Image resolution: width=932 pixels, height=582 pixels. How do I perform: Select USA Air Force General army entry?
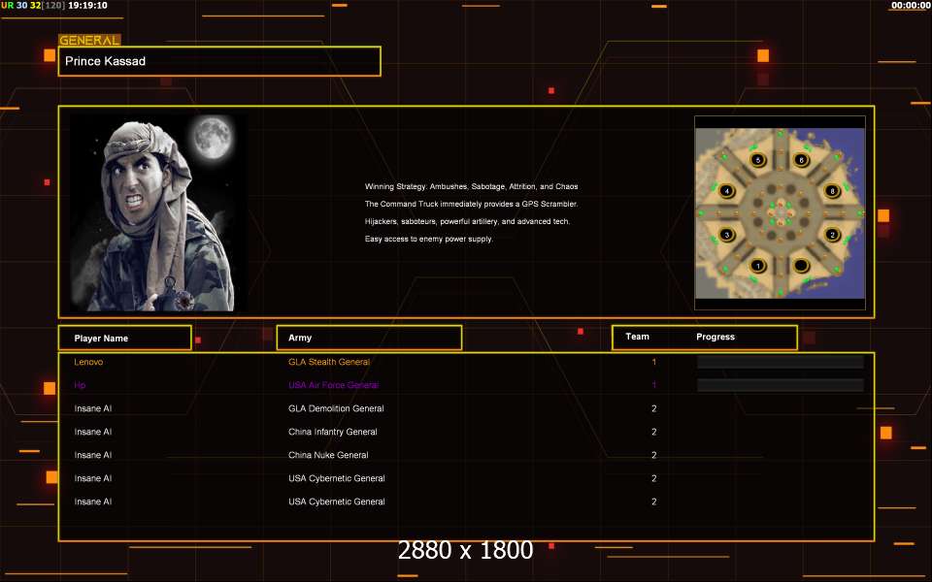[x=333, y=385]
